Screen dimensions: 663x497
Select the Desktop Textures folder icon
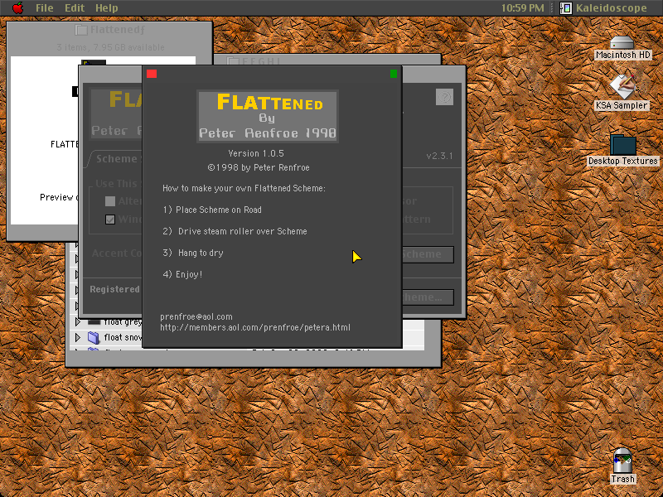(623, 145)
